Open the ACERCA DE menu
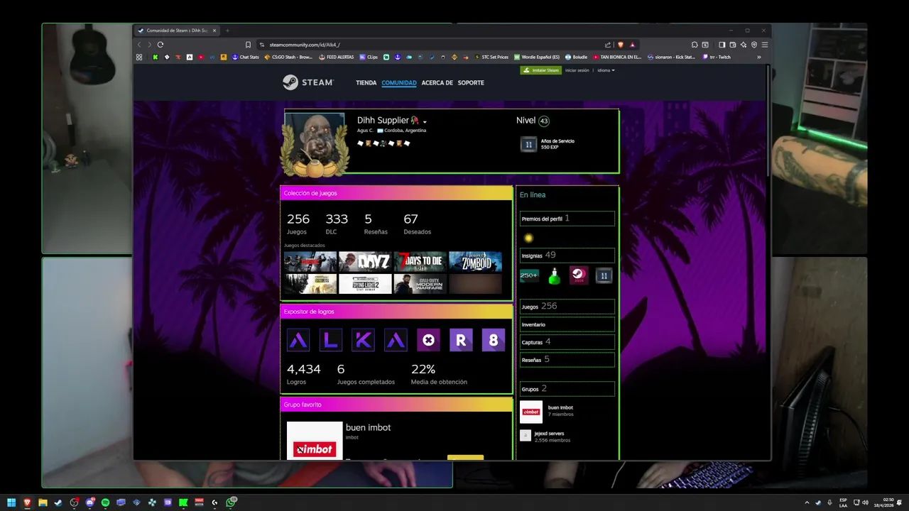The image size is (909, 511). [437, 82]
